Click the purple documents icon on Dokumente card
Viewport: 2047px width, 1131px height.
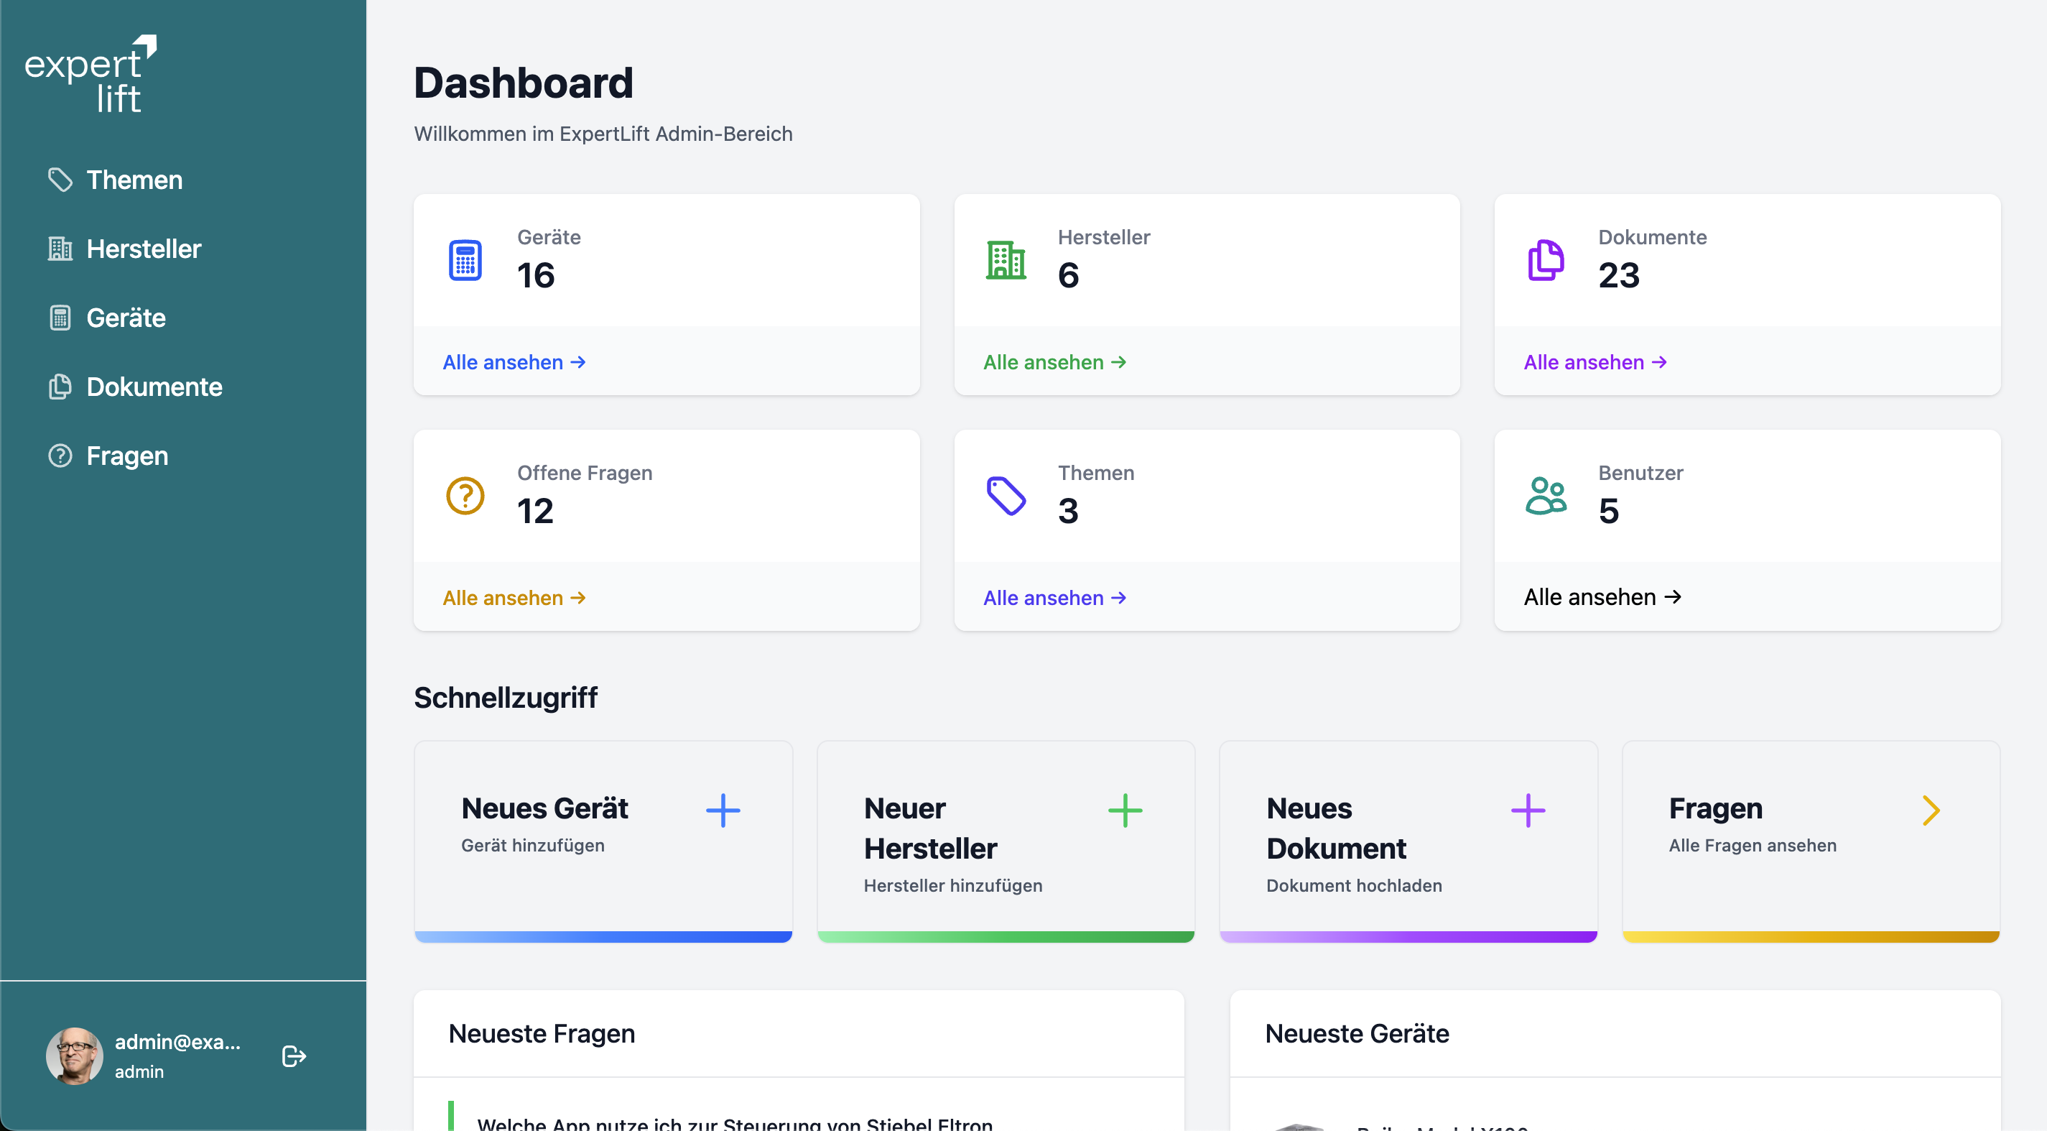(x=1546, y=259)
